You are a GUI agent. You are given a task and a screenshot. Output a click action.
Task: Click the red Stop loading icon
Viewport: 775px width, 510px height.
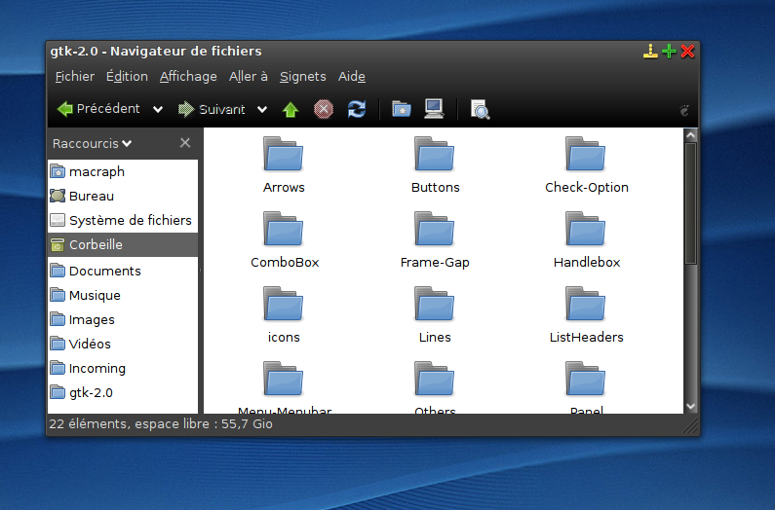tap(324, 109)
